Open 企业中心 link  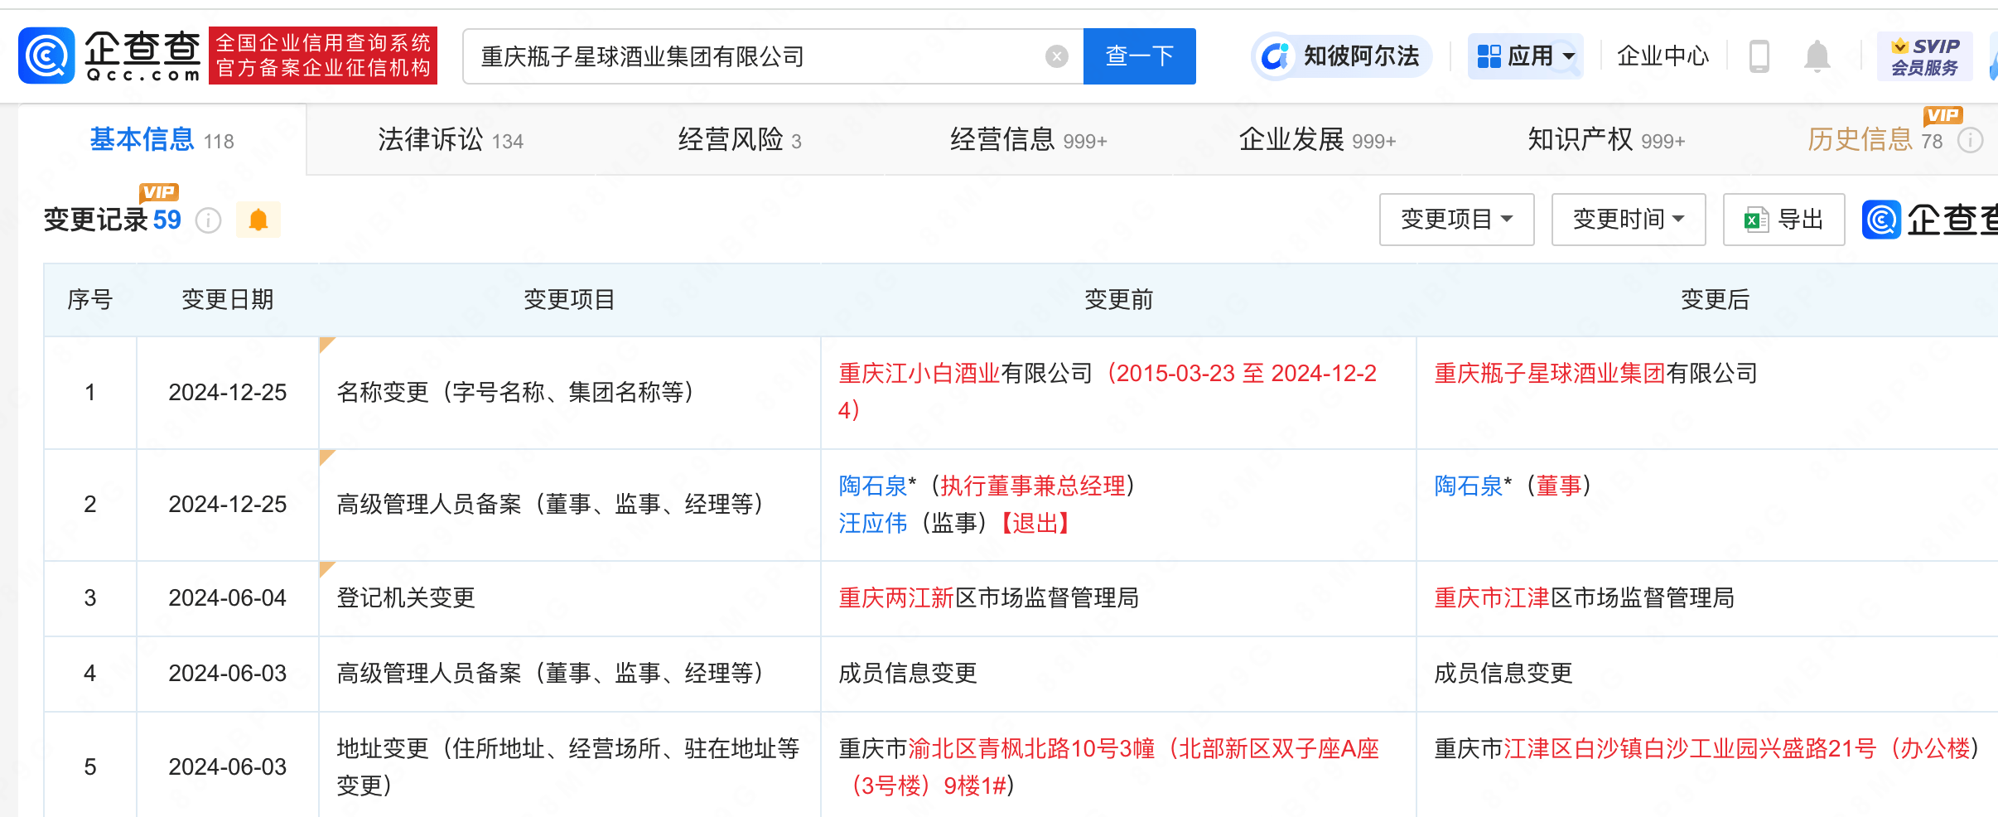1663,56
